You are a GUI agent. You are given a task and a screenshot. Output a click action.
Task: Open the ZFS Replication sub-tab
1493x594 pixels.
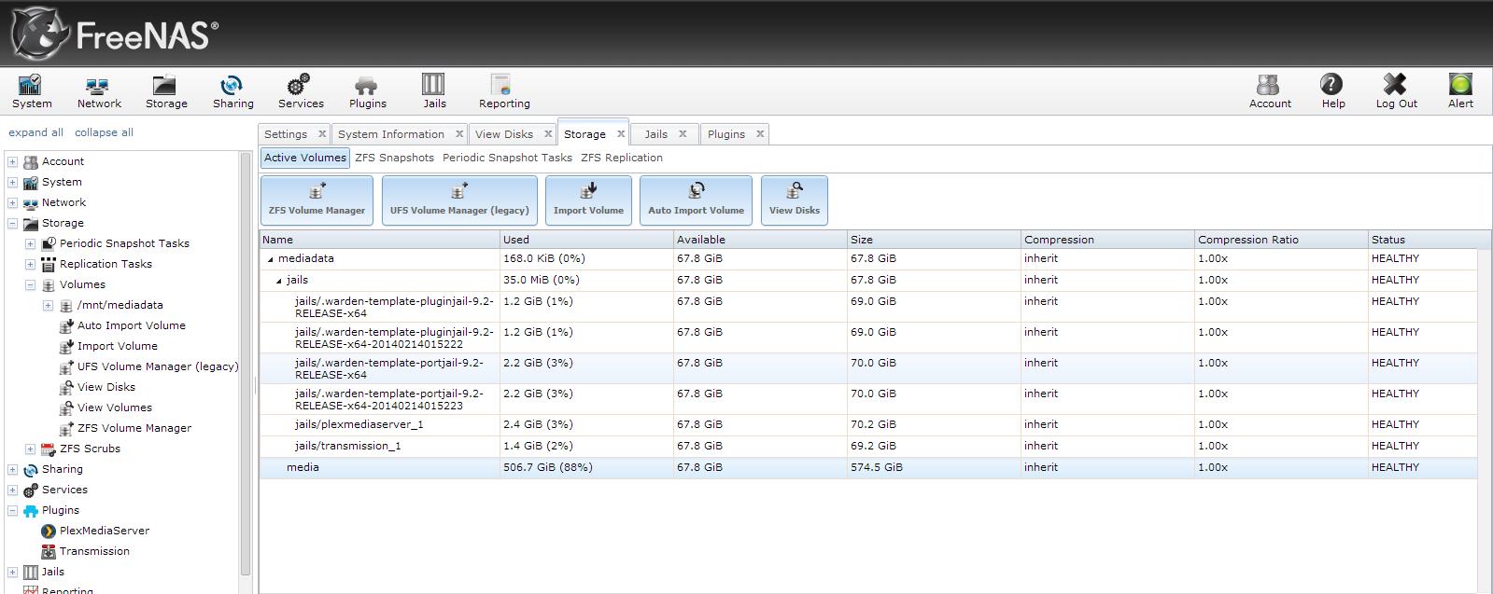[622, 158]
